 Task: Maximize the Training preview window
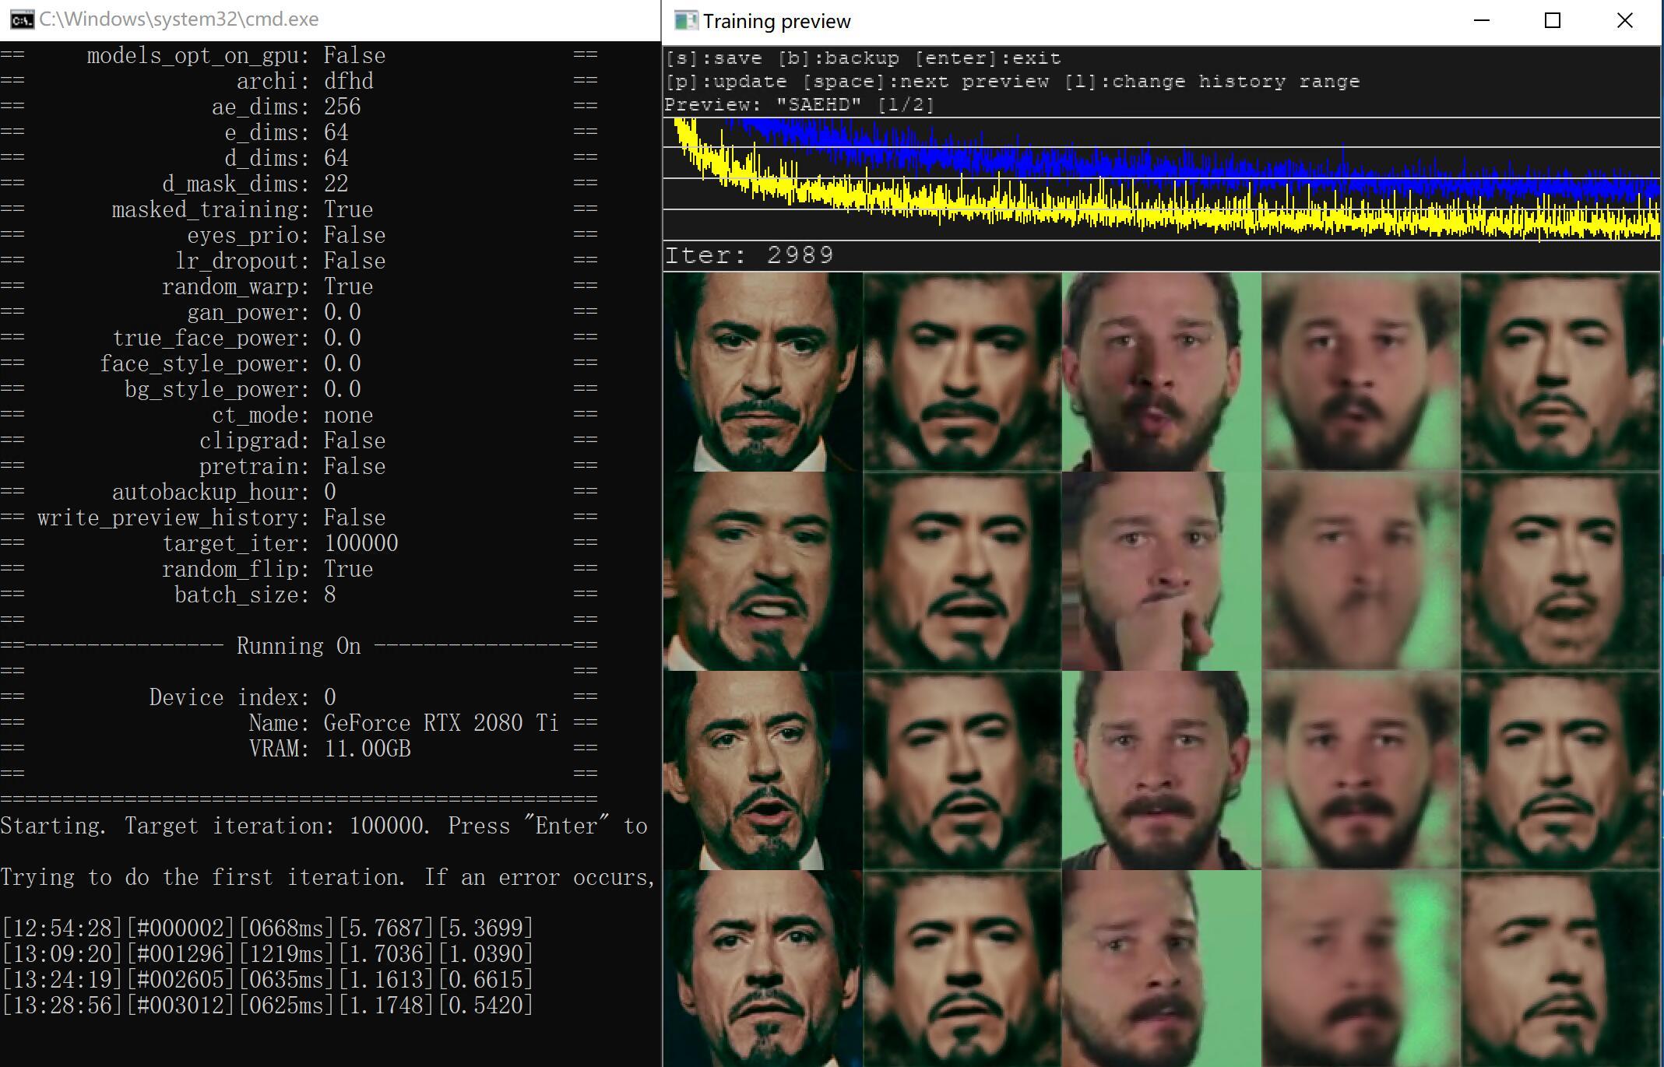click(x=1553, y=20)
